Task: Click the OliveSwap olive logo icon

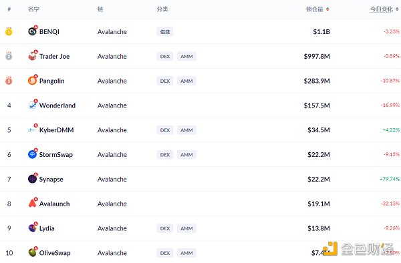Action: (x=32, y=252)
